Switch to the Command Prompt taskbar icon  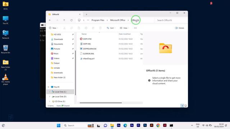pos(171,125)
